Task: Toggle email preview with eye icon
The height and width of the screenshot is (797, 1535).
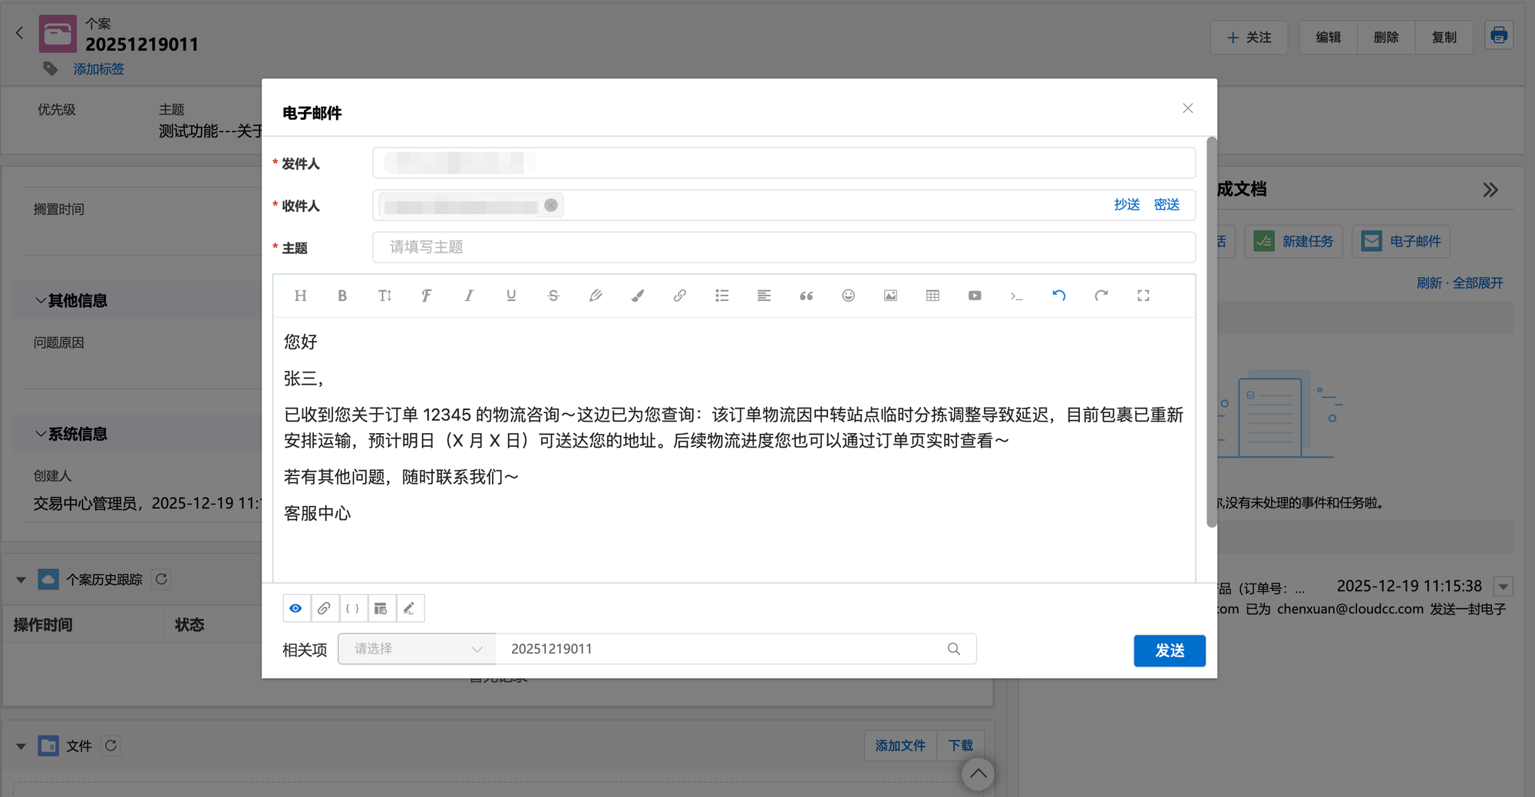Action: click(295, 608)
